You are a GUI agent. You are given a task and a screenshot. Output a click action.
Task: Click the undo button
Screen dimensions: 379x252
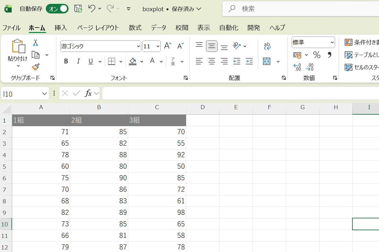tap(92, 9)
